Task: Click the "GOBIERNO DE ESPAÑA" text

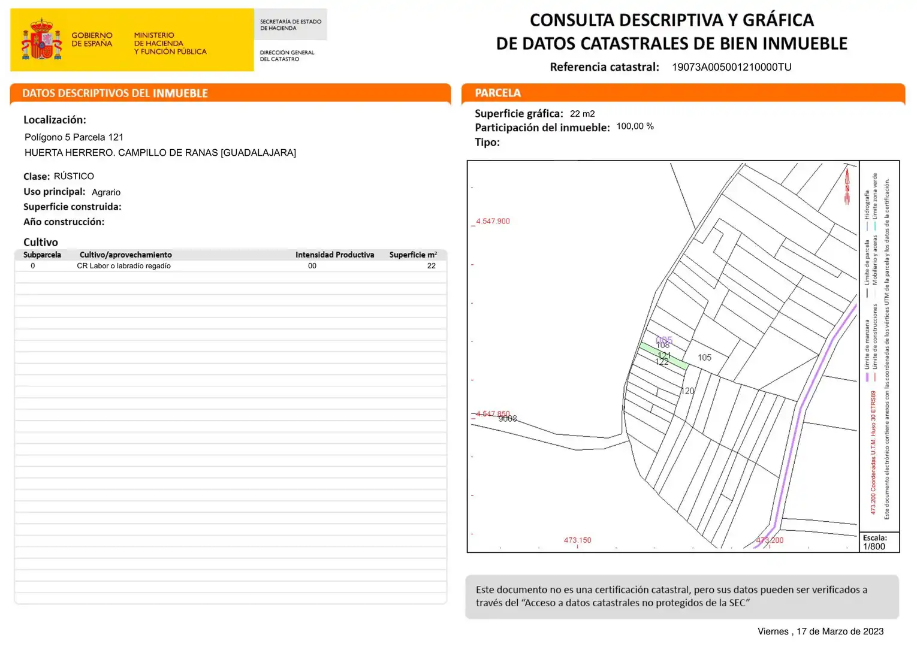Action: click(x=92, y=40)
